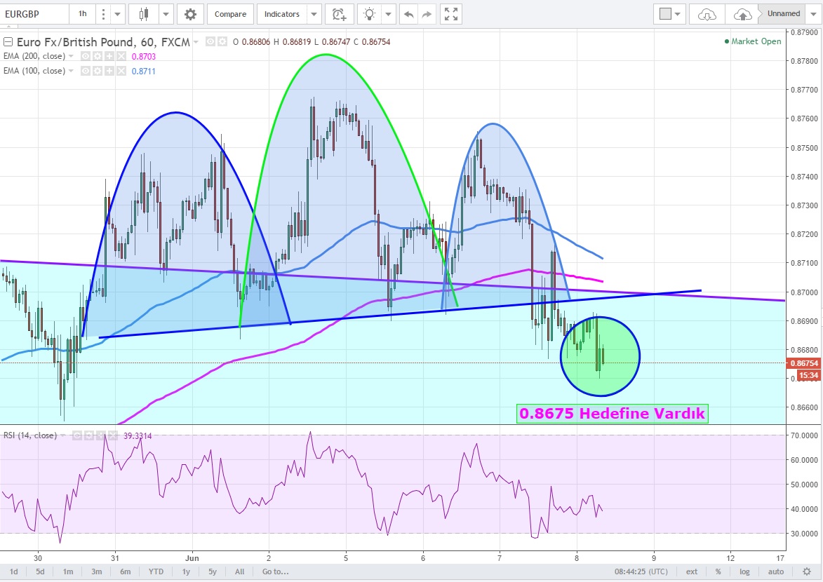Hide the EMA (200, close) indicator
This screenshot has width=823, height=582.
[86, 56]
